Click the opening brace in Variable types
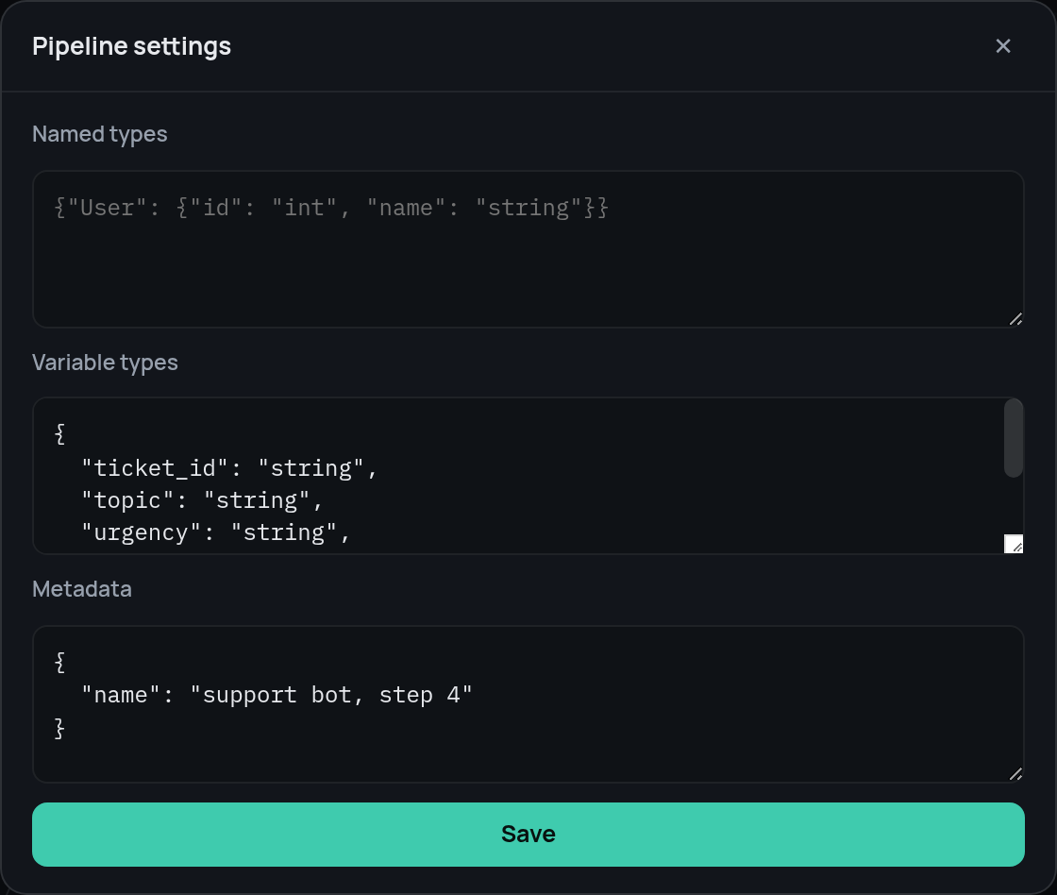Image resolution: width=1057 pixels, height=895 pixels. 60,433
